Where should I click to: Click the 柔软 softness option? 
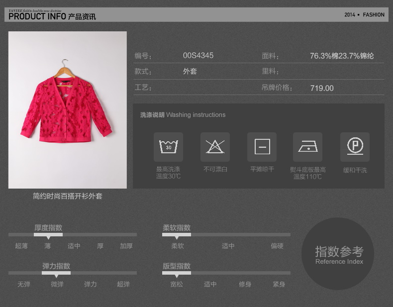pos(178,246)
